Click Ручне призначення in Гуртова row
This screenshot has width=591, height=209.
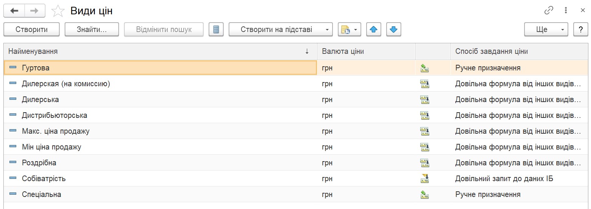pos(488,68)
